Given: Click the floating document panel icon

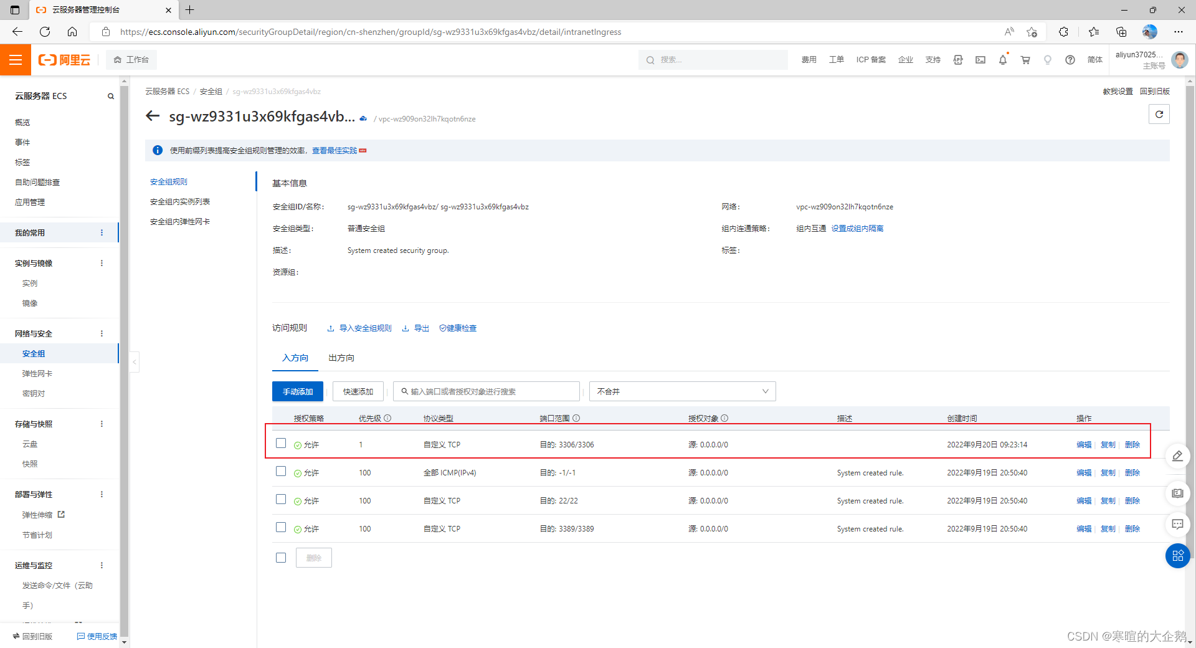Looking at the screenshot, I should (1177, 493).
